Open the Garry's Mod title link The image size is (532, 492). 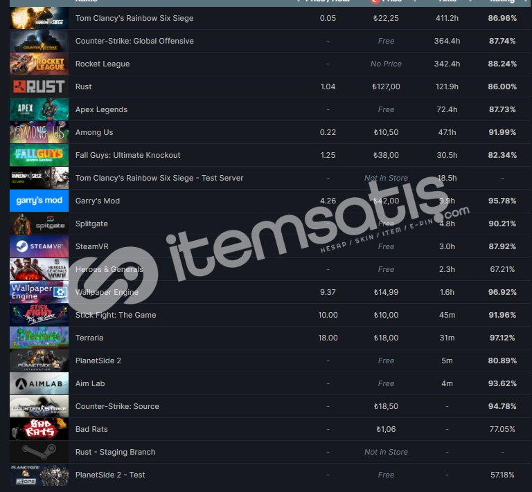pos(98,201)
